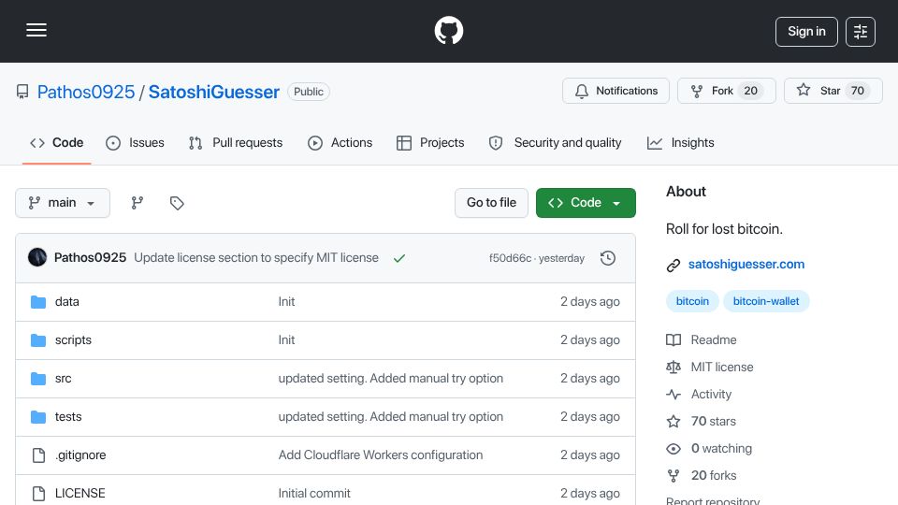The width and height of the screenshot is (898, 505).
Task: Click the .gitignore file icon
Action: tap(38, 455)
